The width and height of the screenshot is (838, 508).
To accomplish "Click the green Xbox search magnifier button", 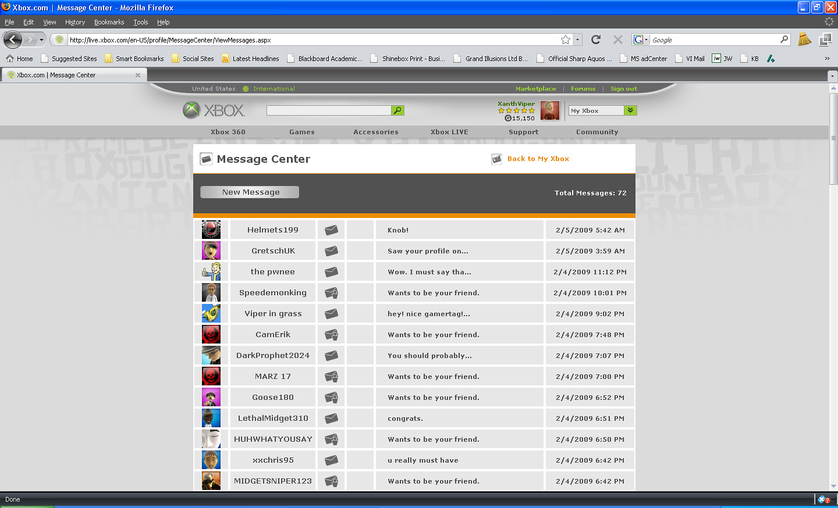I will [397, 110].
